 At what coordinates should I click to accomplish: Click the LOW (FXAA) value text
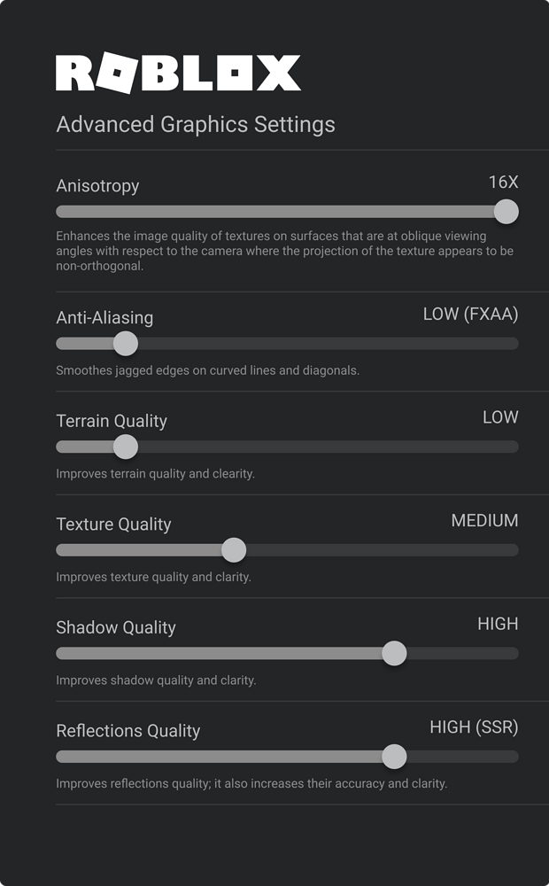470,315
